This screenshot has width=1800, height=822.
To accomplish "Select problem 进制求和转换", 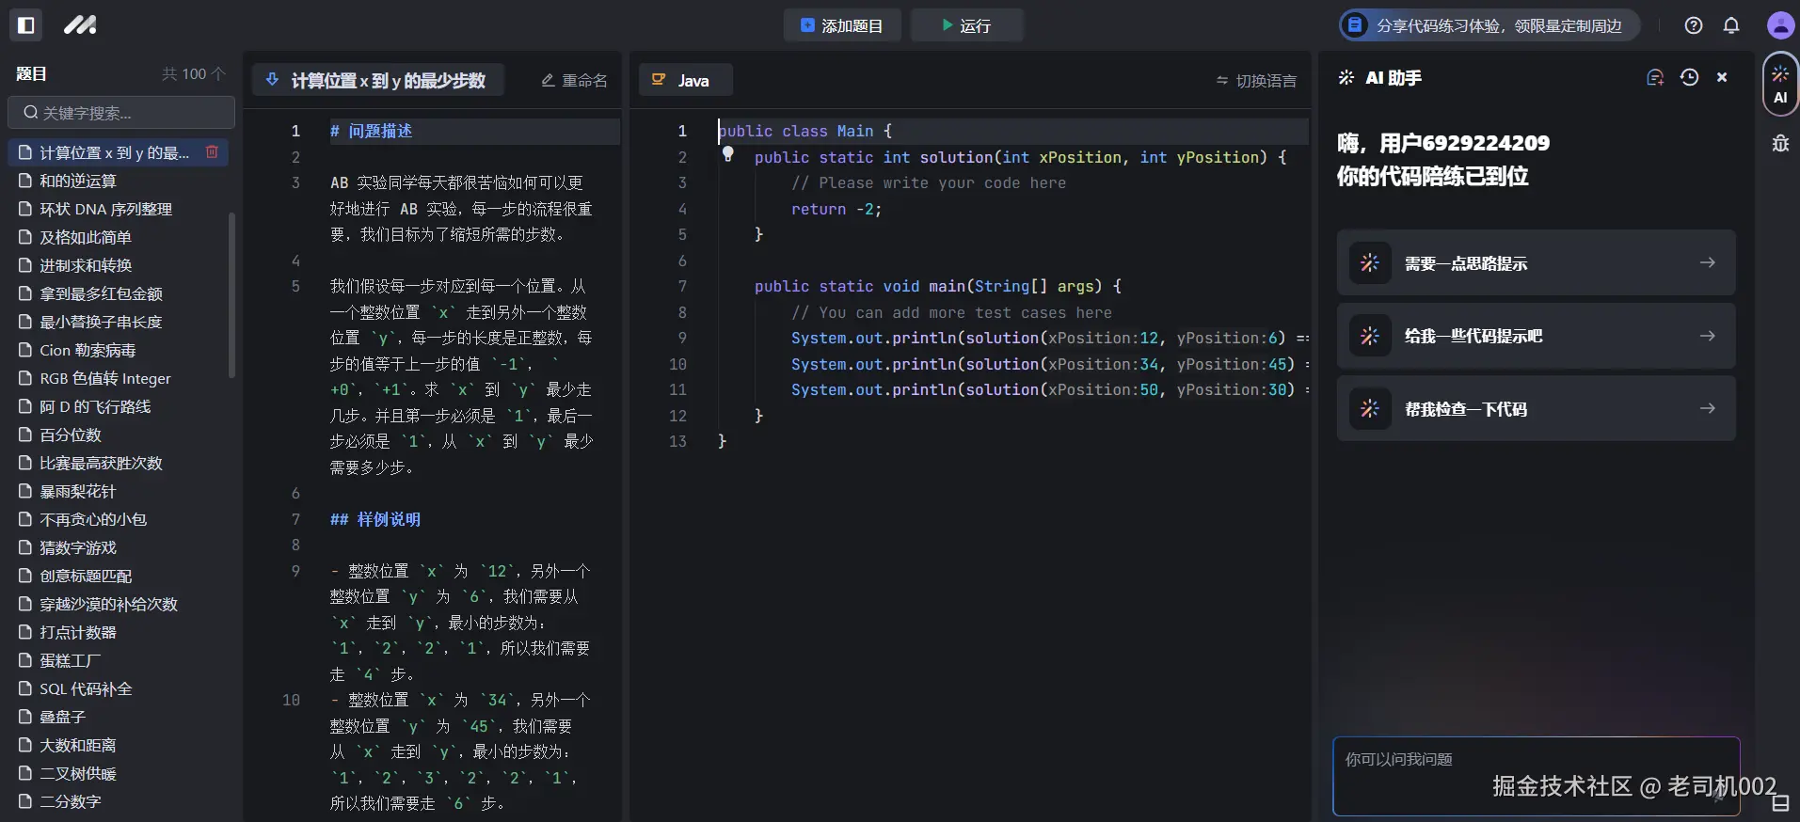I will (119, 265).
